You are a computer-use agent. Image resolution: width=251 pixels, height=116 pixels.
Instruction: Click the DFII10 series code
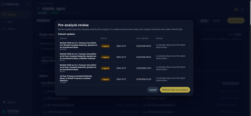(x=62, y=60)
